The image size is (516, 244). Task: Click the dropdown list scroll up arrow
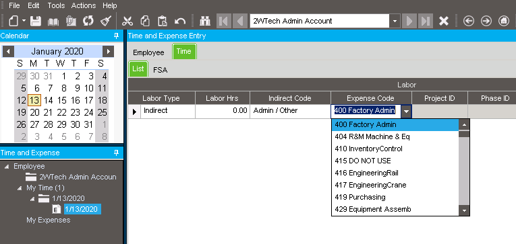(464, 124)
